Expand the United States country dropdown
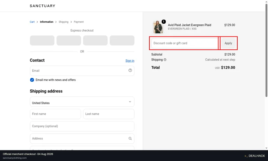Screen dimensions: 268x161 [82, 102]
